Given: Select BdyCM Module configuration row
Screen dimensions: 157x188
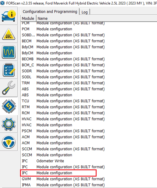Looking at the screenshot, I should [x=89, y=53].
